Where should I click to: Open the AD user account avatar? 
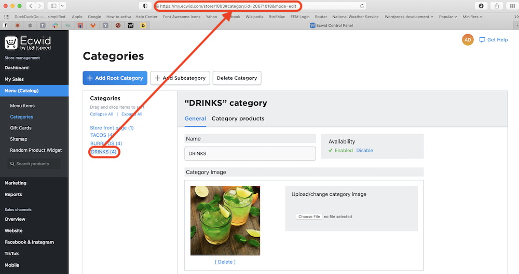click(468, 40)
